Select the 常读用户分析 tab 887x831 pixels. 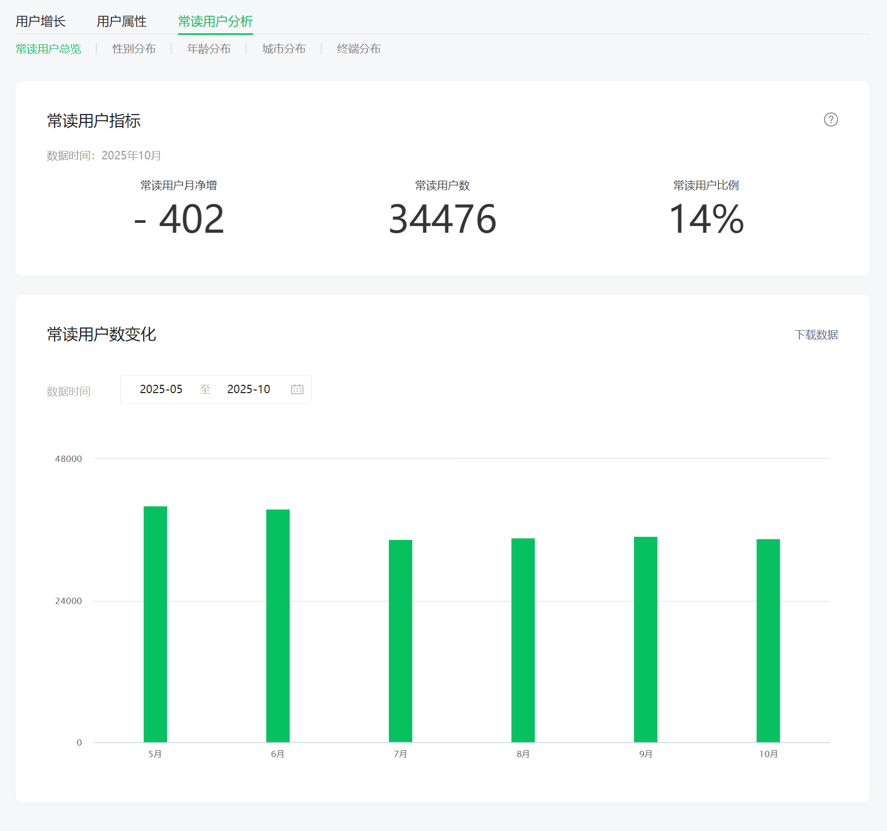(x=215, y=21)
